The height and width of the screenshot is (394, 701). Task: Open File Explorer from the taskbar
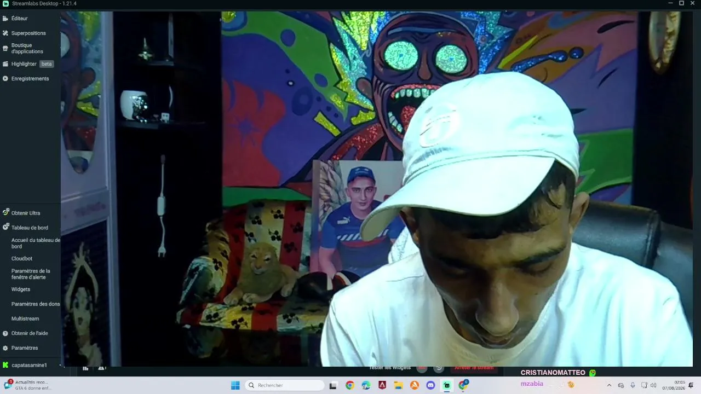tap(399, 385)
